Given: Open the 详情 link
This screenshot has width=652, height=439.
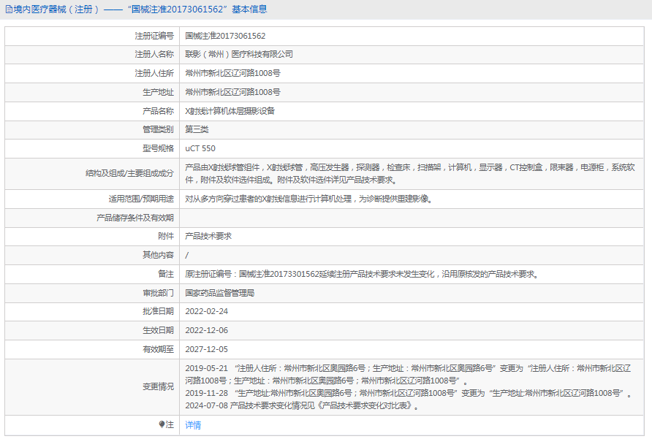Looking at the screenshot, I should (x=193, y=425).
